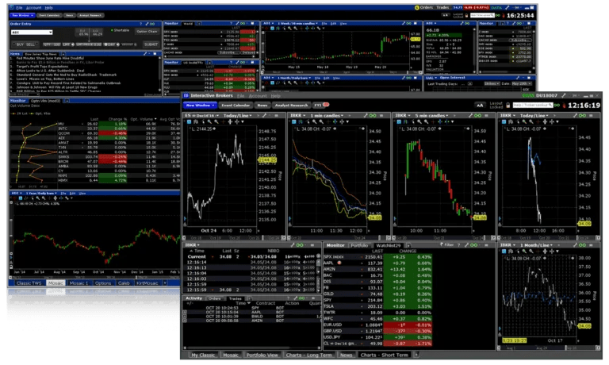Screen dimensions: 609x365
Task: Open the FYI notifications button
Action: point(321,105)
